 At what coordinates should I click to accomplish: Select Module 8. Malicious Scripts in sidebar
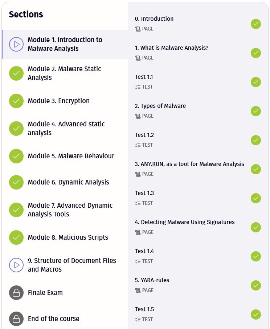(x=68, y=237)
